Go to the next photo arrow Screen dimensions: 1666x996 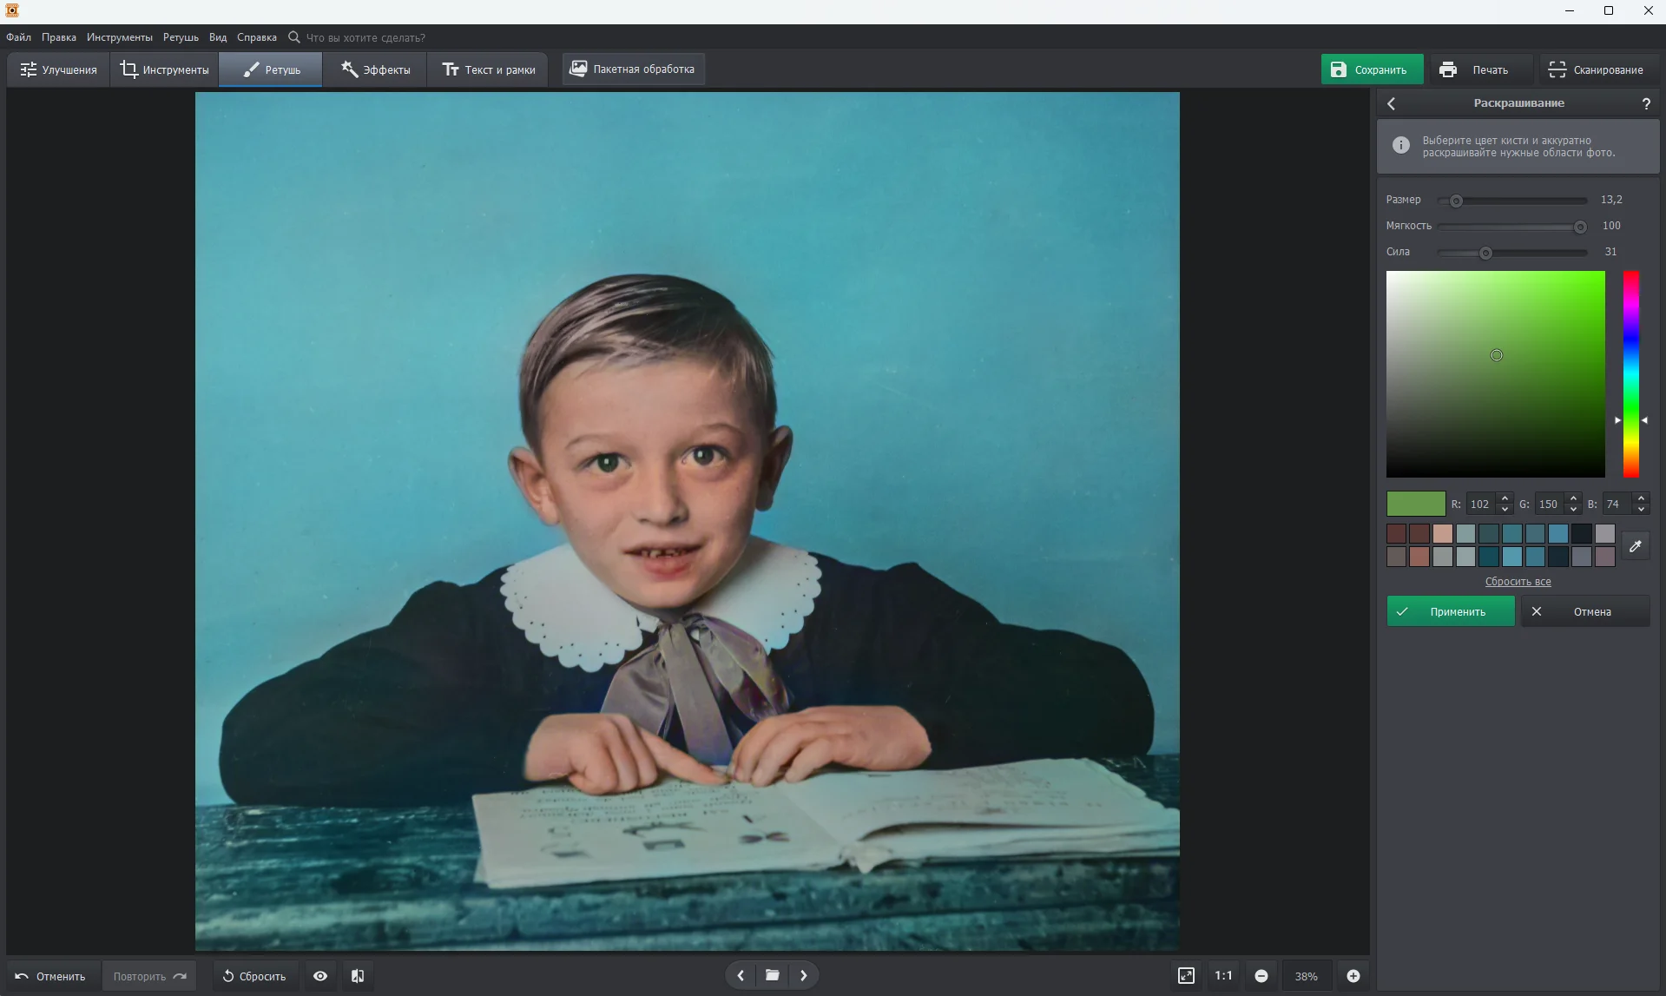pos(804,975)
